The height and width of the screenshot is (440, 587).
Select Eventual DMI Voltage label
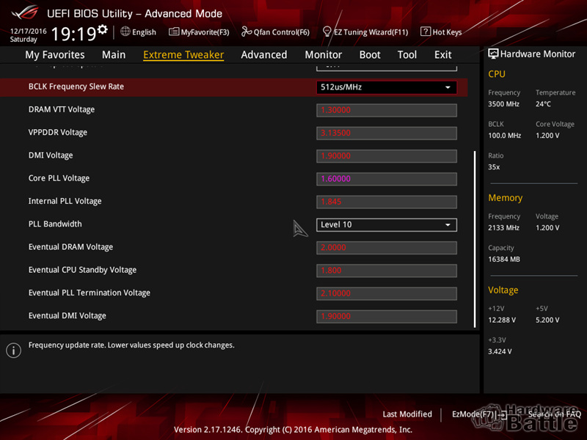[x=68, y=316]
